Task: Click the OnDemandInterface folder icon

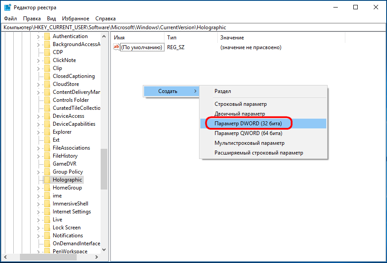Action: tap(47, 244)
